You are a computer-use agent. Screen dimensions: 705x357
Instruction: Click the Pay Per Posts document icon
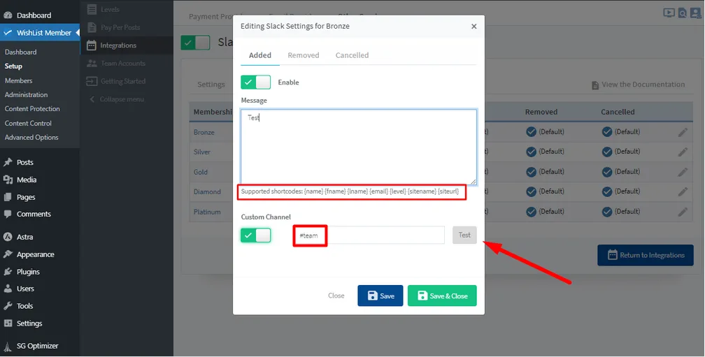click(x=92, y=27)
